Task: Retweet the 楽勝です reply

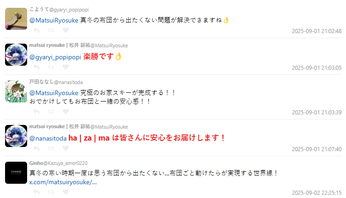Action: click(x=51, y=67)
